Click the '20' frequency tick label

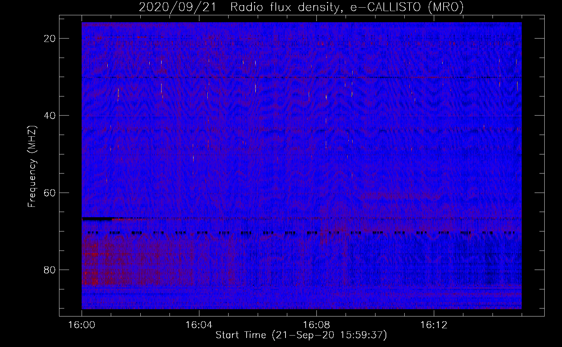[x=50, y=39]
